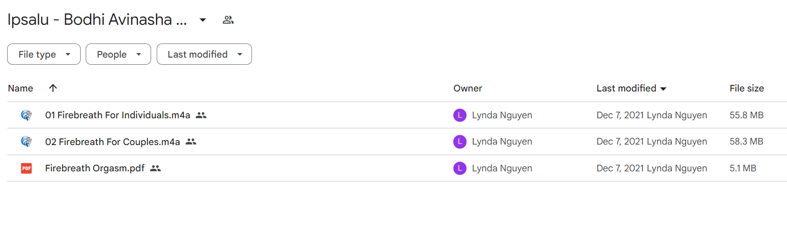Open the Last modified column sort menu
787x231 pixels.
point(631,88)
